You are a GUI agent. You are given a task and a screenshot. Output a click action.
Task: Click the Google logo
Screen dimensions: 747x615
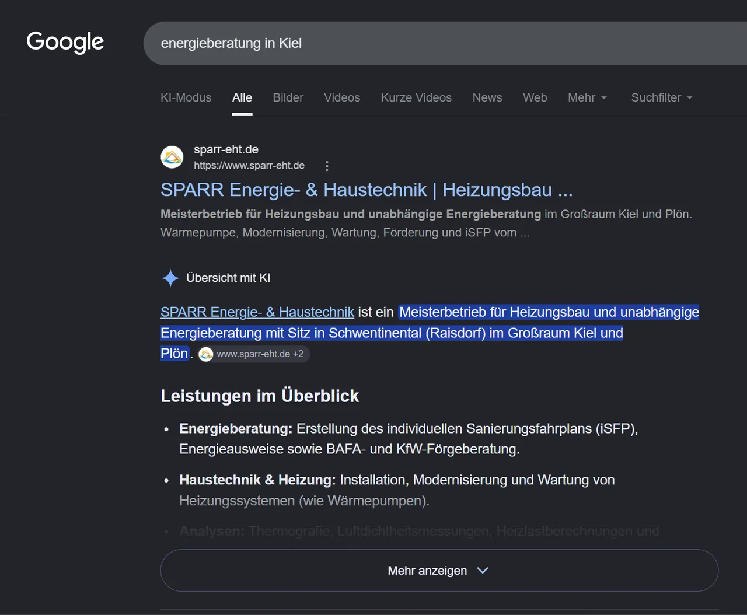pyautogui.click(x=65, y=42)
